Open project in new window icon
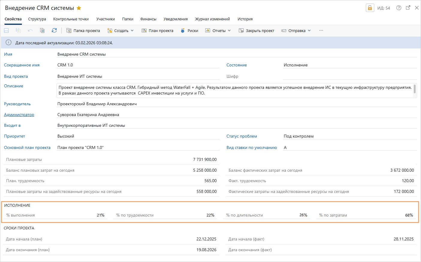Viewport: 421px width, 262px height. click(408, 8)
